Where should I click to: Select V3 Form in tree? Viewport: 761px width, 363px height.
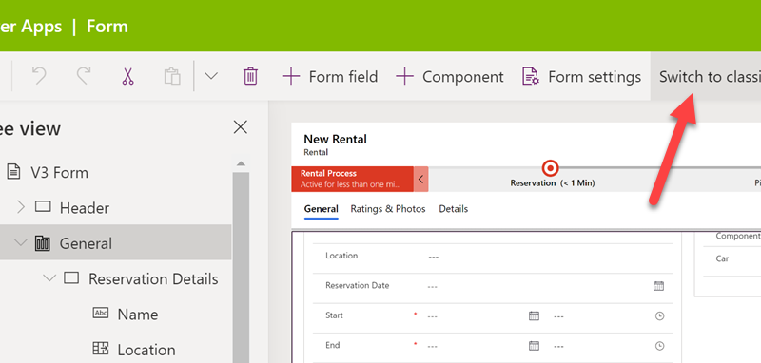60,173
